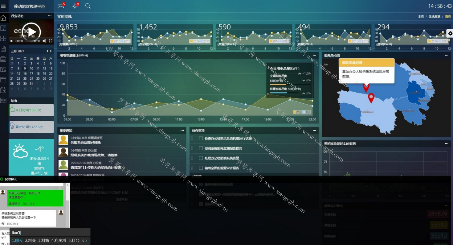Check 输出全面的能源审计报告 todo item
Image resolution: width=453 pixels, height=245 pixels.
201,168
